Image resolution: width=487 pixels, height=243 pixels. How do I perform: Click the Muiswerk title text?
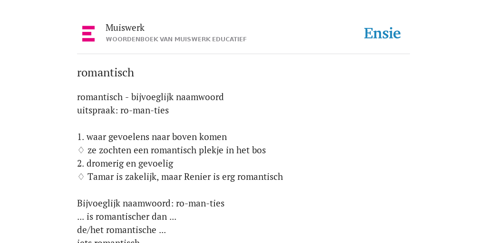[125, 28]
